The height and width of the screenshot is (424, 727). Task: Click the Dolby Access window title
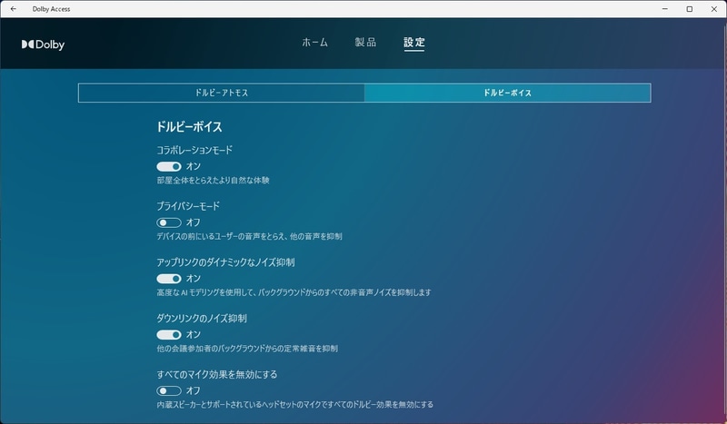(x=51, y=9)
